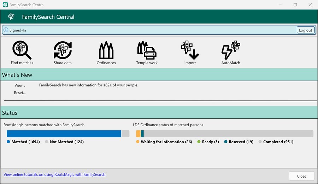
Task: Open the online RootsMagic FamilySearch tutorials link
Action: coord(54,174)
